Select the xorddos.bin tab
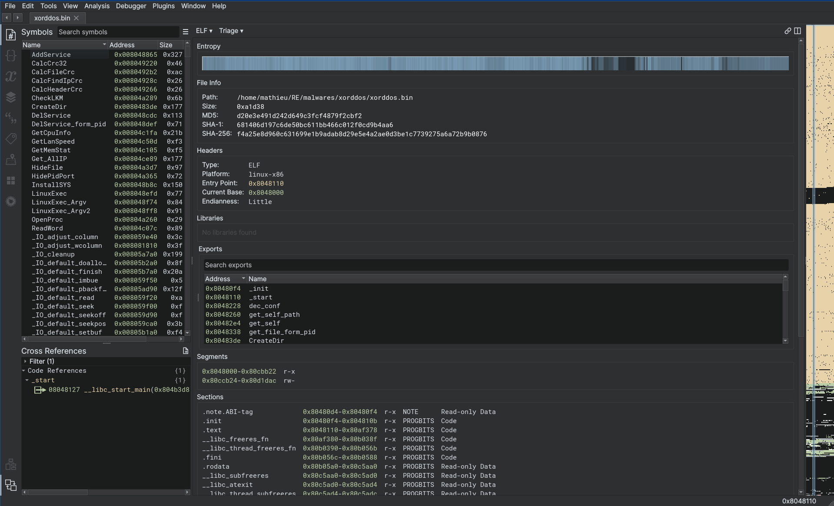 click(52, 18)
